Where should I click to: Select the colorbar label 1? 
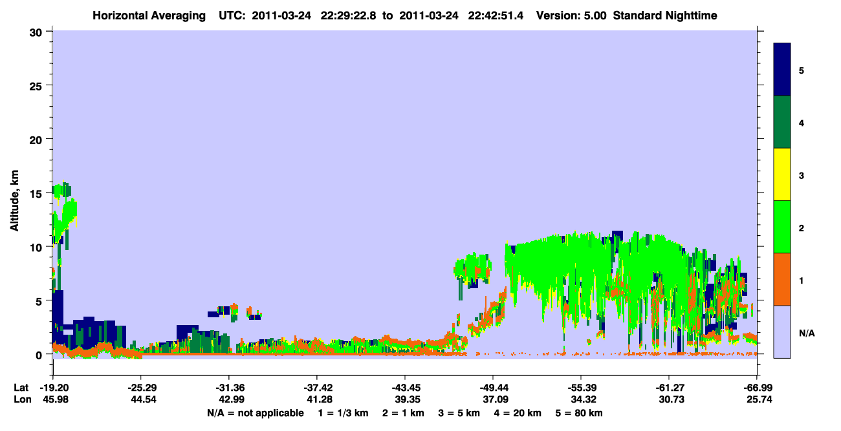(x=802, y=280)
